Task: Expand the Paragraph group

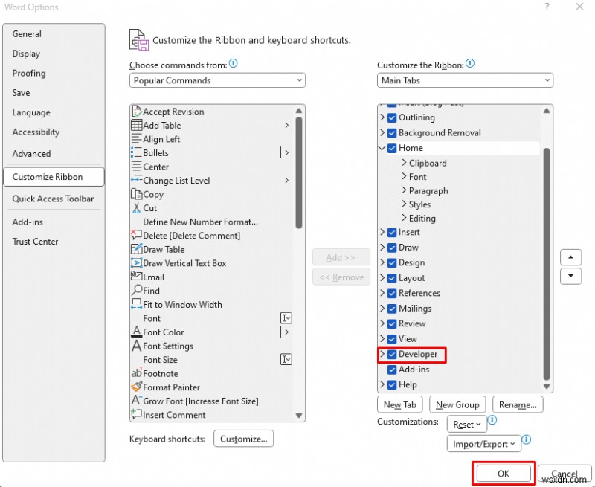Action: click(x=404, y=190)
